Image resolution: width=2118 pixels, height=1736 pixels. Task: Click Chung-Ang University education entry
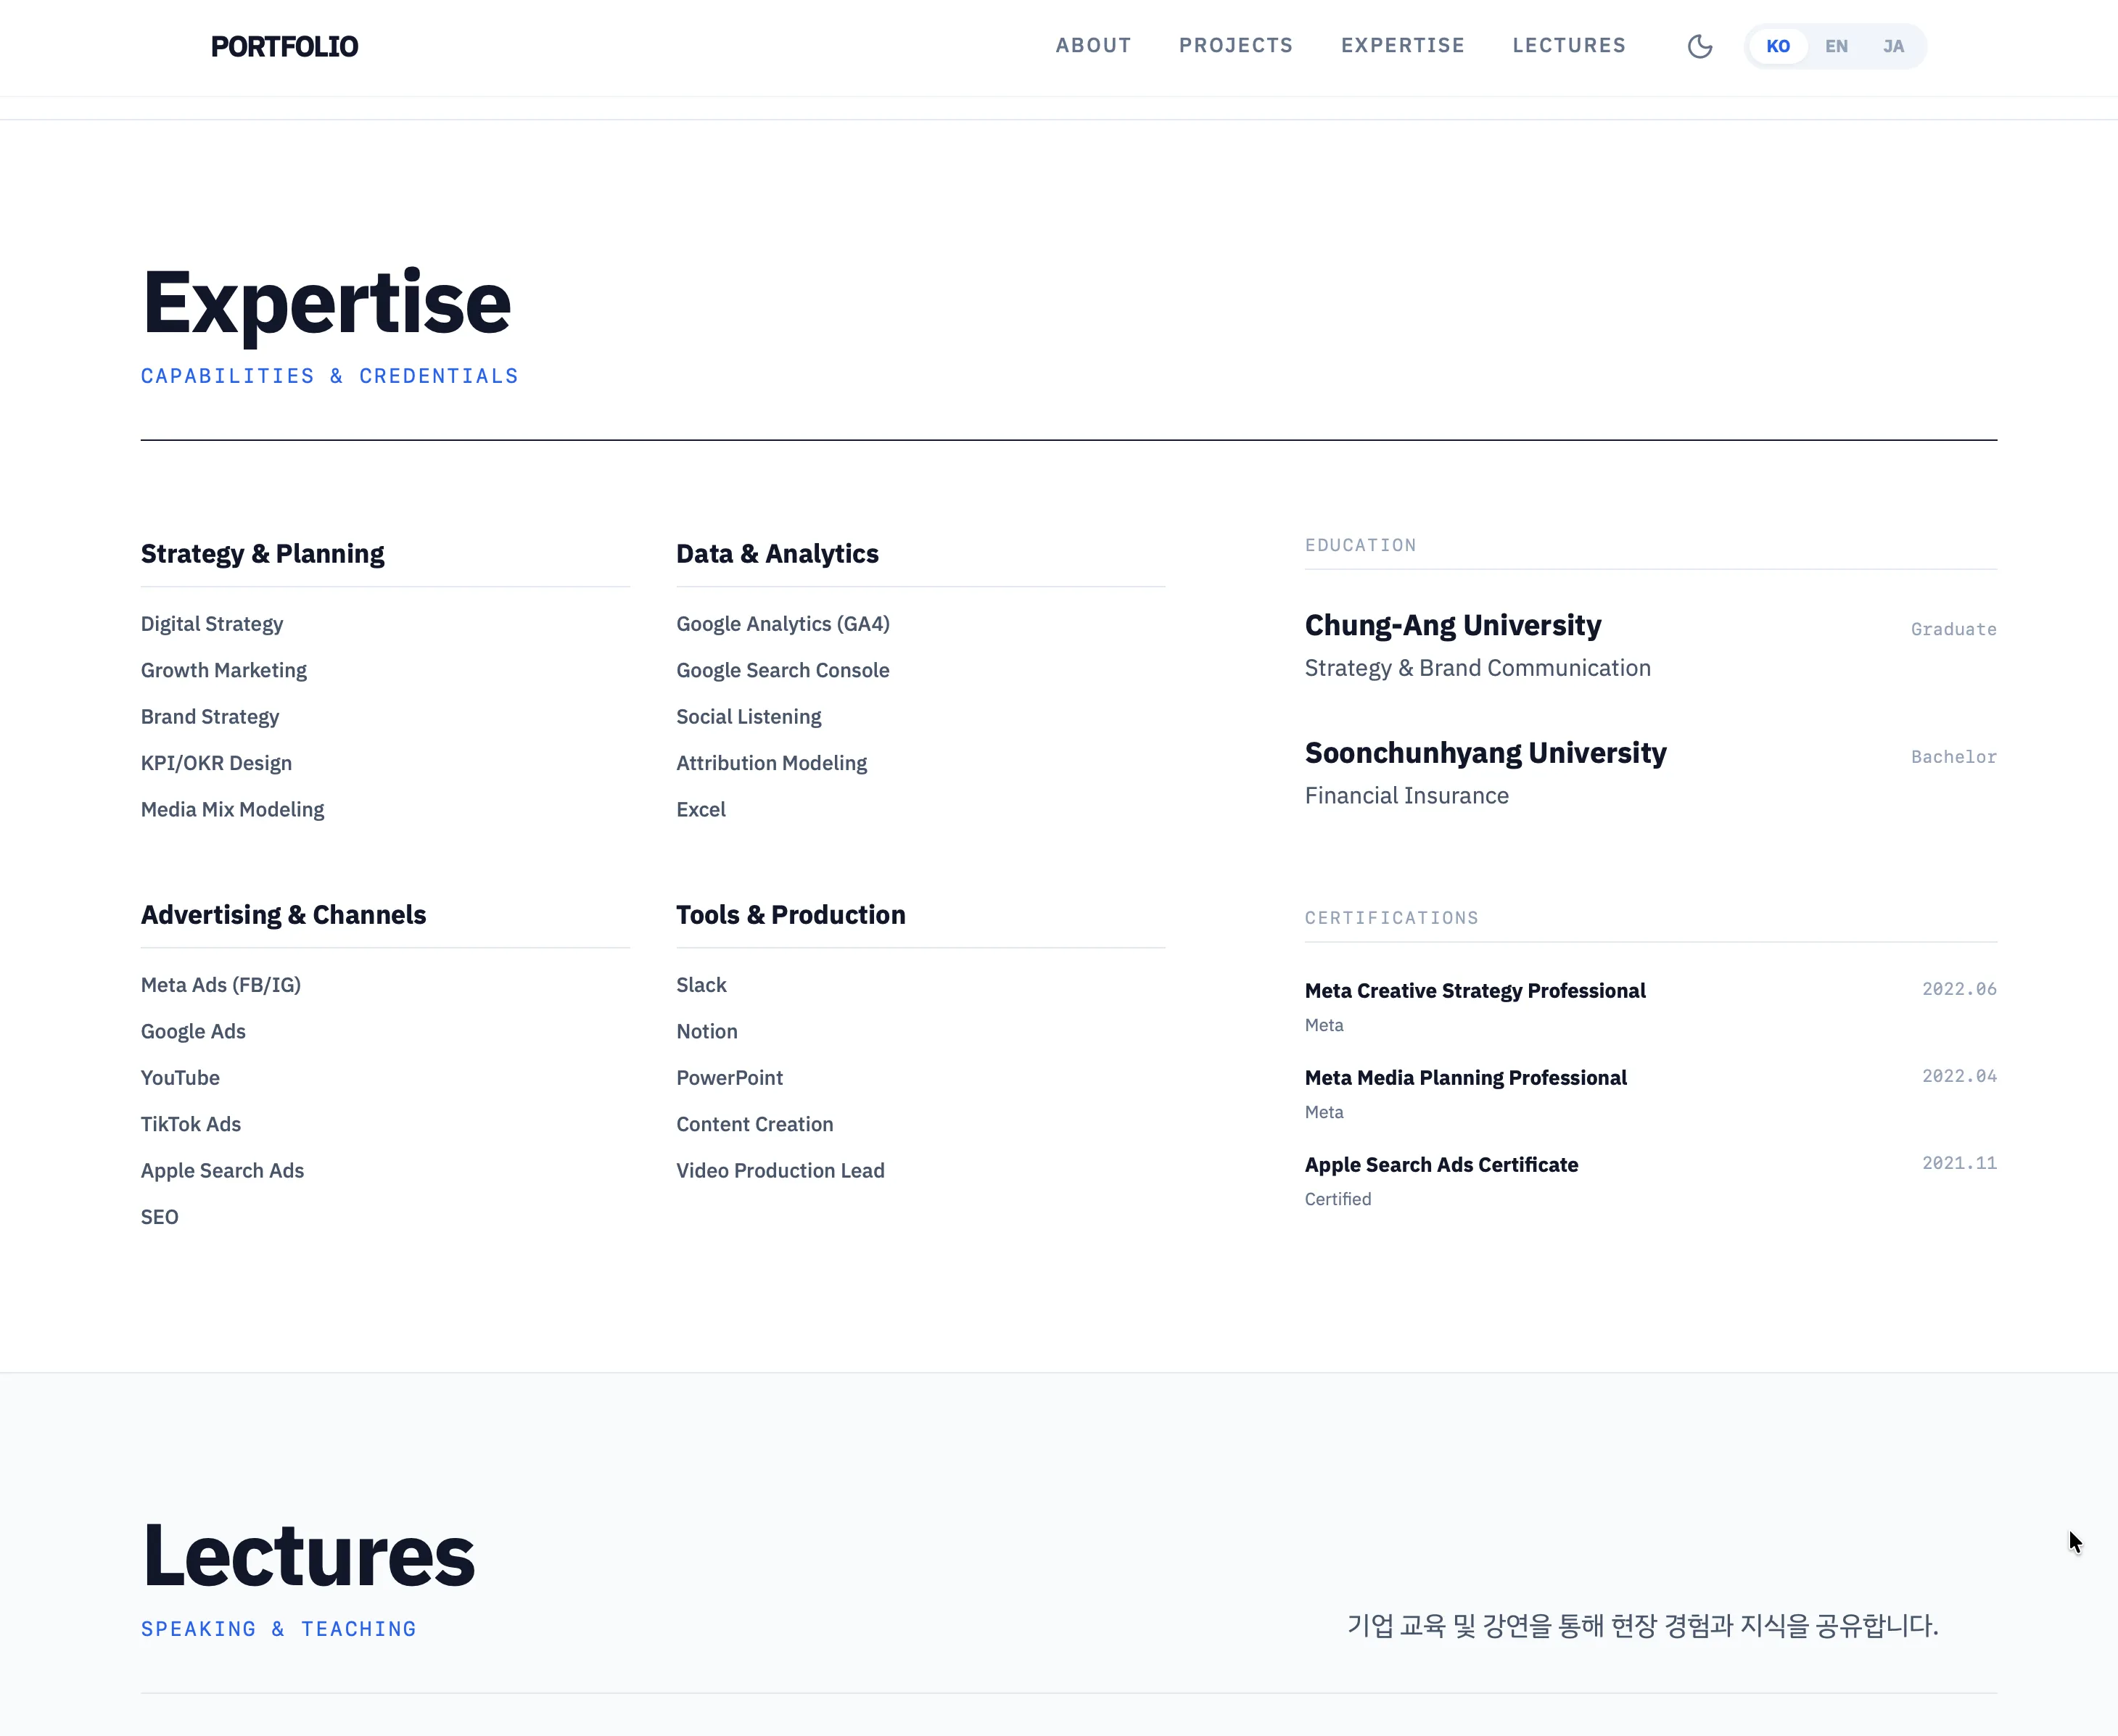tap(1452, 625)
